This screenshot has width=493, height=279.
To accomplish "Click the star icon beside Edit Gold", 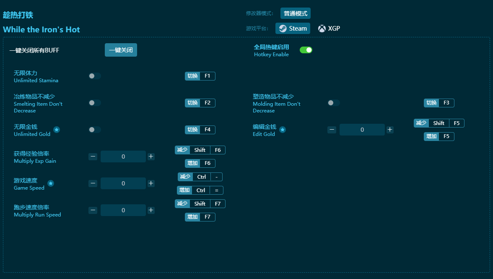I will pyautogui.click(x=283, y=130).
